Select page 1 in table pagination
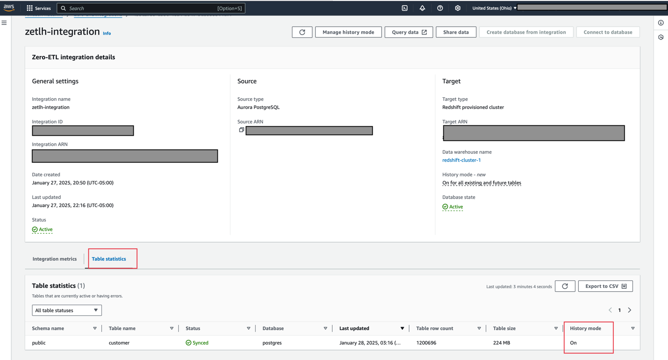668x360 pixels. coord(619,310)
